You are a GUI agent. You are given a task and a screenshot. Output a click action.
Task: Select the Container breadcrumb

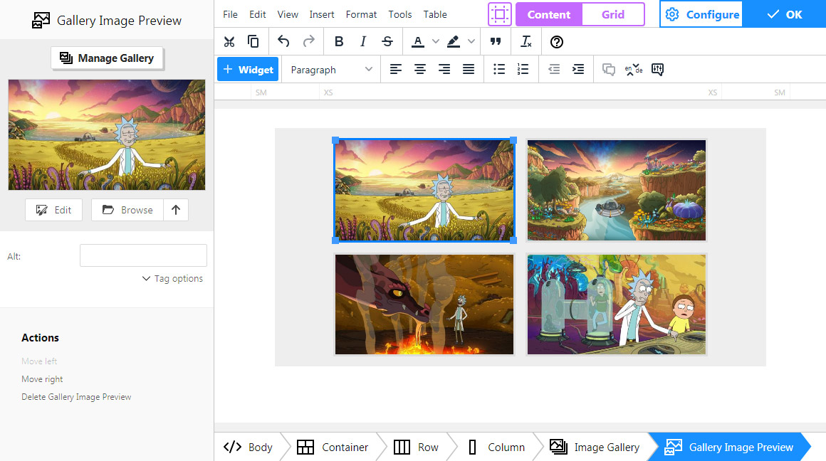pyautogui.click(x=333, y=447)
